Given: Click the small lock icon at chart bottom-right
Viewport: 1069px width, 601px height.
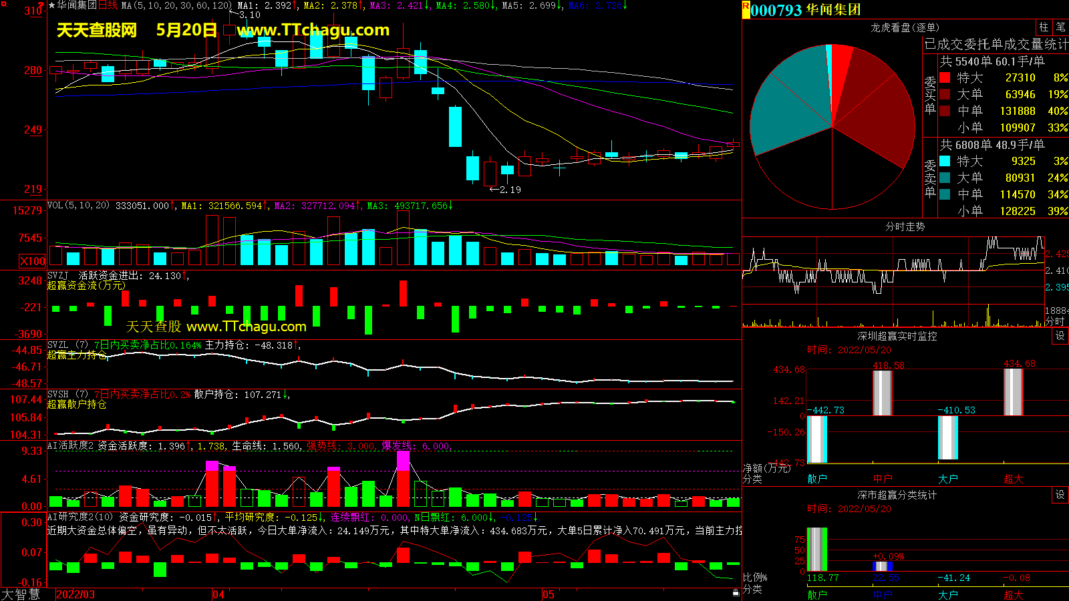Looking at the screenshot, I should point(736,592).
